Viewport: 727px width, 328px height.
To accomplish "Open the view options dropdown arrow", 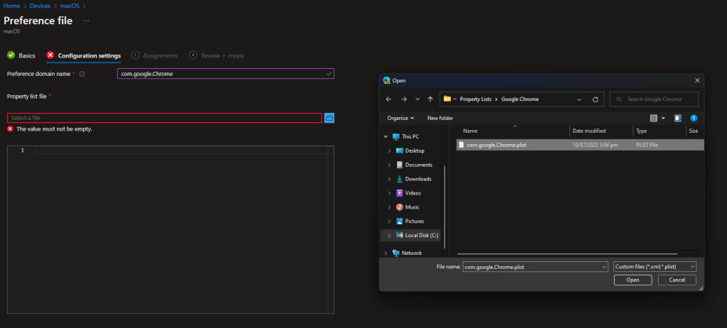I will tap(663, 119).
